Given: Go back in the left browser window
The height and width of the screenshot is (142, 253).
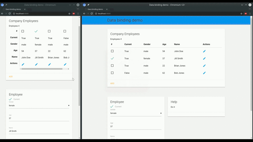Looking at the screenshot, I should tap(2, 13).
